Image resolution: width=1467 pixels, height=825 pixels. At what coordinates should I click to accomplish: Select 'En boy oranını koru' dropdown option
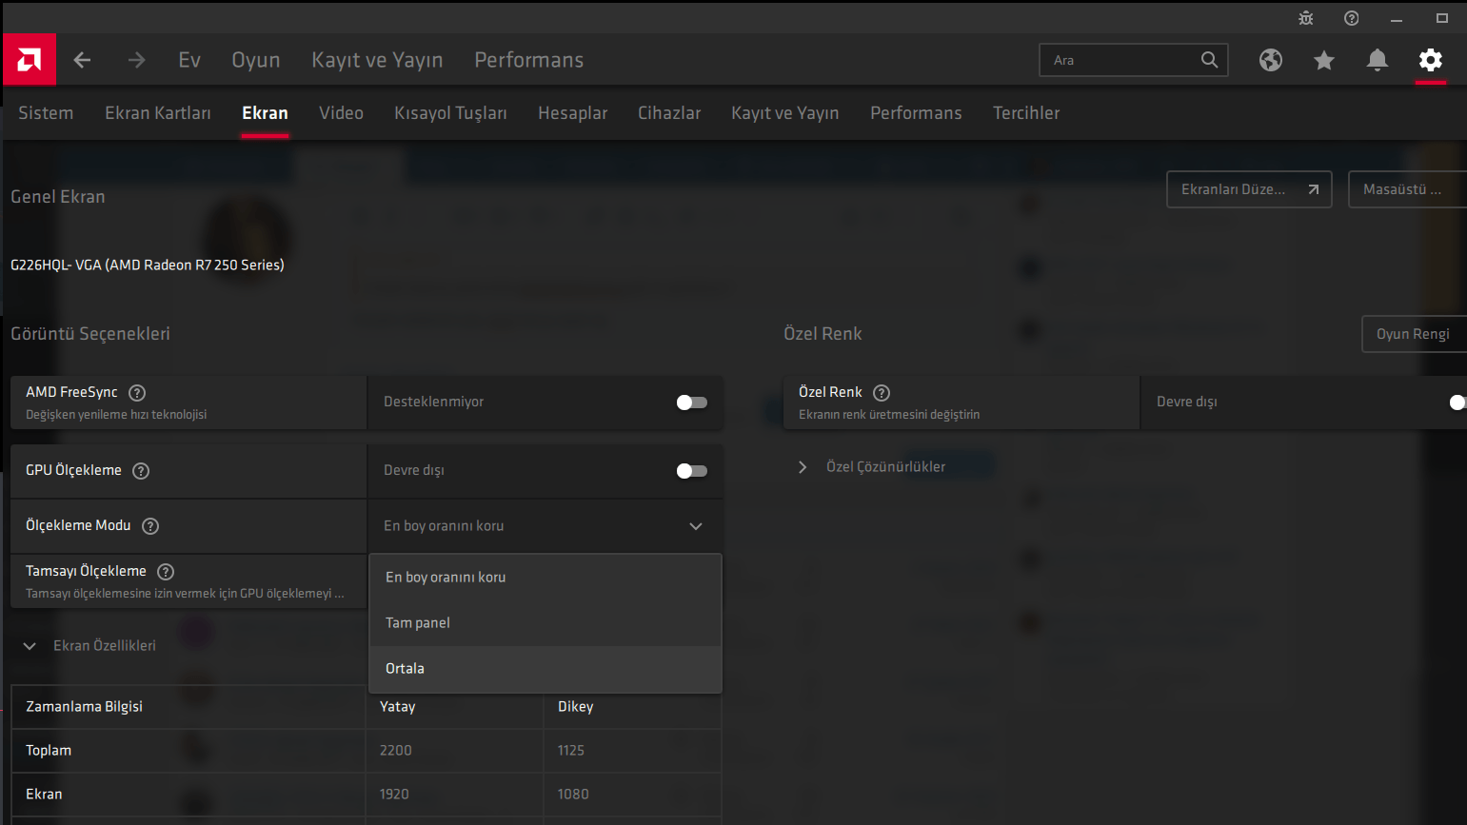coord(545,578)
